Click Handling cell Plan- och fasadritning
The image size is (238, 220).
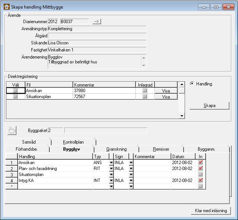(55, 169)
